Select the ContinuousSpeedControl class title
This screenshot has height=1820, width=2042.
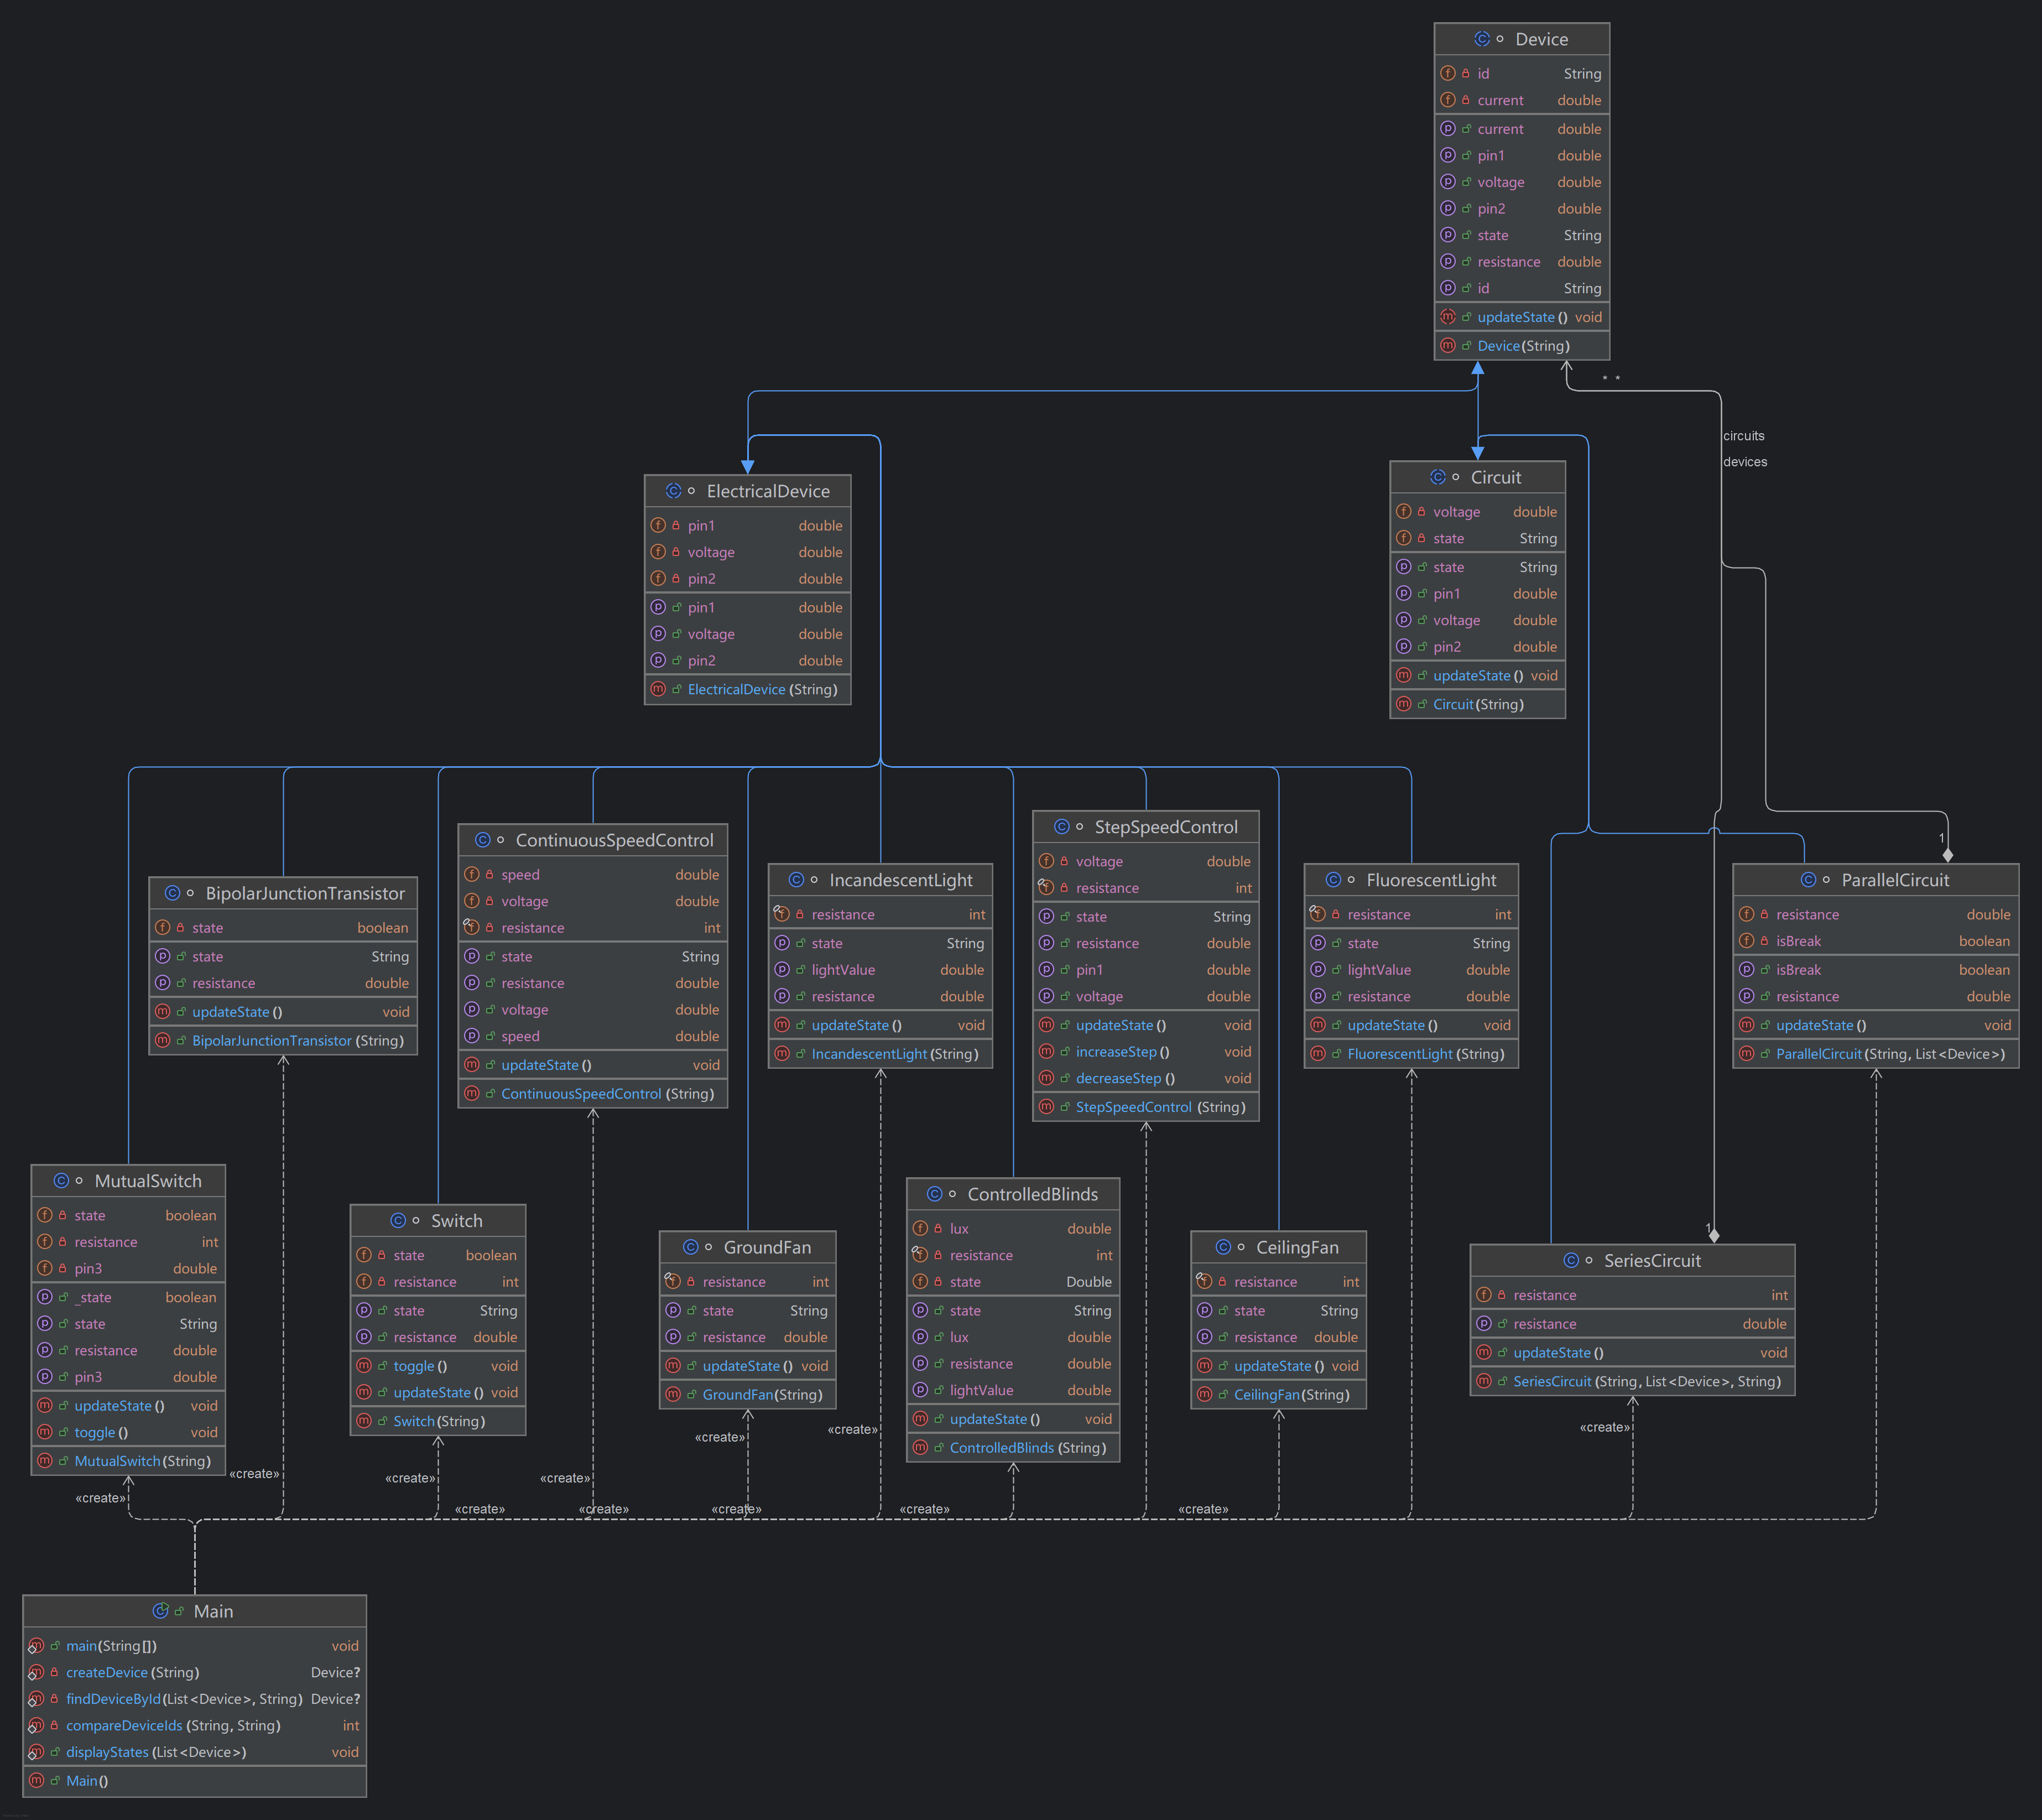pos(614,841)
